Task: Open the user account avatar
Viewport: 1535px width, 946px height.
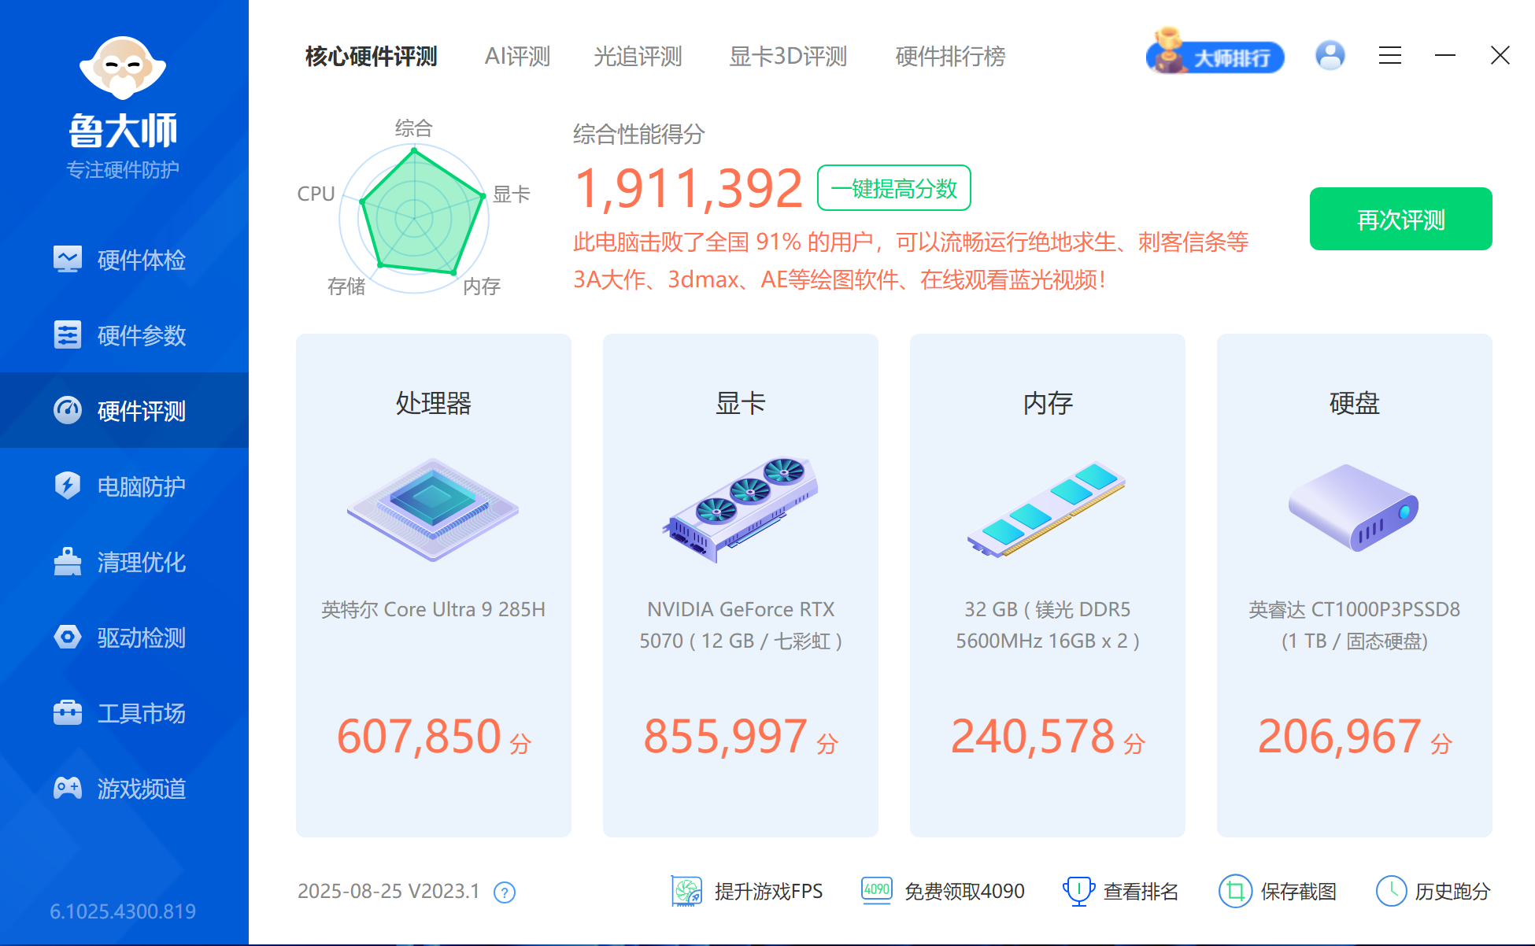Action: coord(1330,55)
